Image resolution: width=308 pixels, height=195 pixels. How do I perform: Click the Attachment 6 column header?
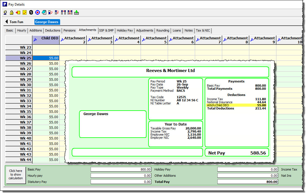coord(182,40)
